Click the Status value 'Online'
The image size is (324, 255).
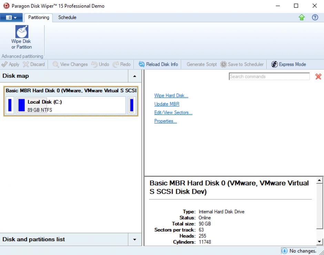click(204, 218)
